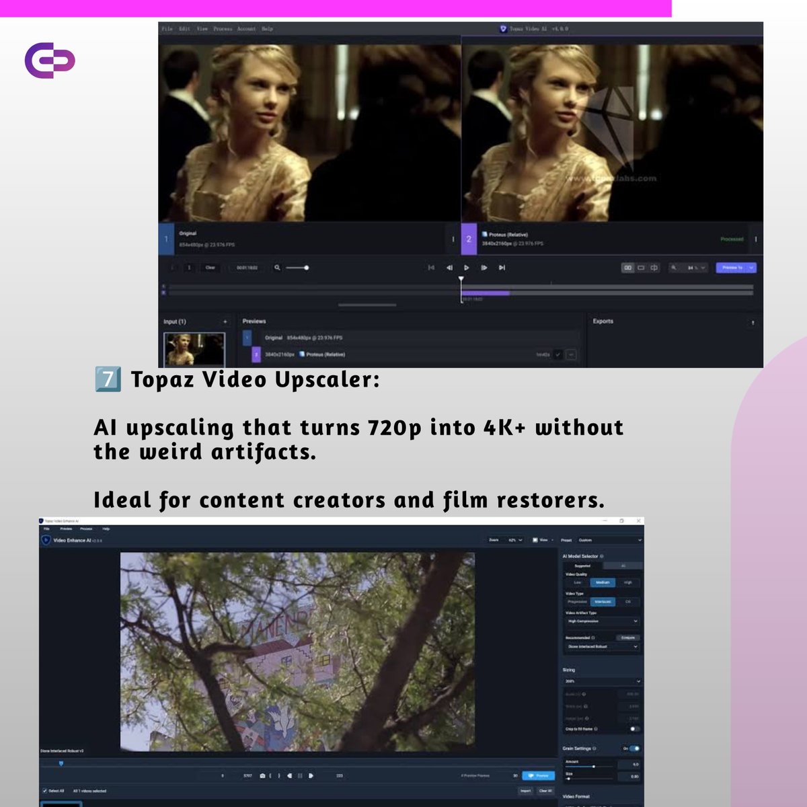This screenshot has width=807, height=807.
Task: Set Video Type to CG
Action: pyautogui.click(x=628, y=602)
